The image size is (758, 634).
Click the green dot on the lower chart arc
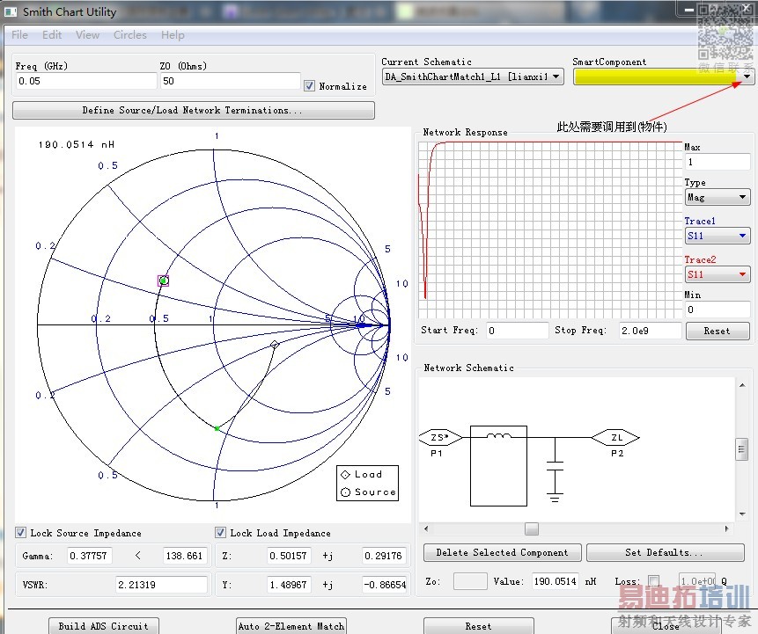coord(217,428)
